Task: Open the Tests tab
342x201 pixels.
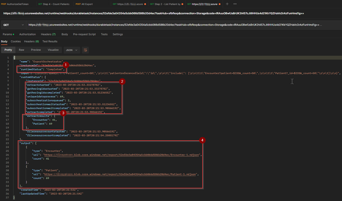Action: [x=104, y=34]
